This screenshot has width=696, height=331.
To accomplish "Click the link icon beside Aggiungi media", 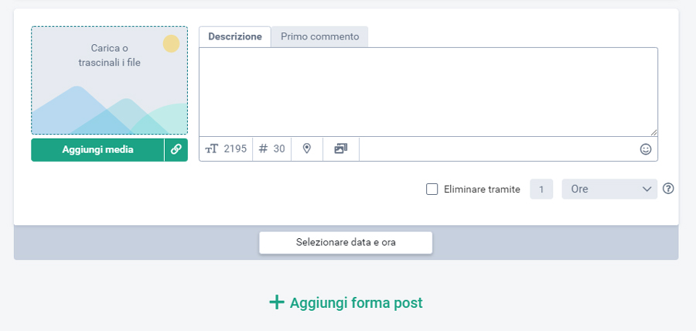I will [176, 149].
